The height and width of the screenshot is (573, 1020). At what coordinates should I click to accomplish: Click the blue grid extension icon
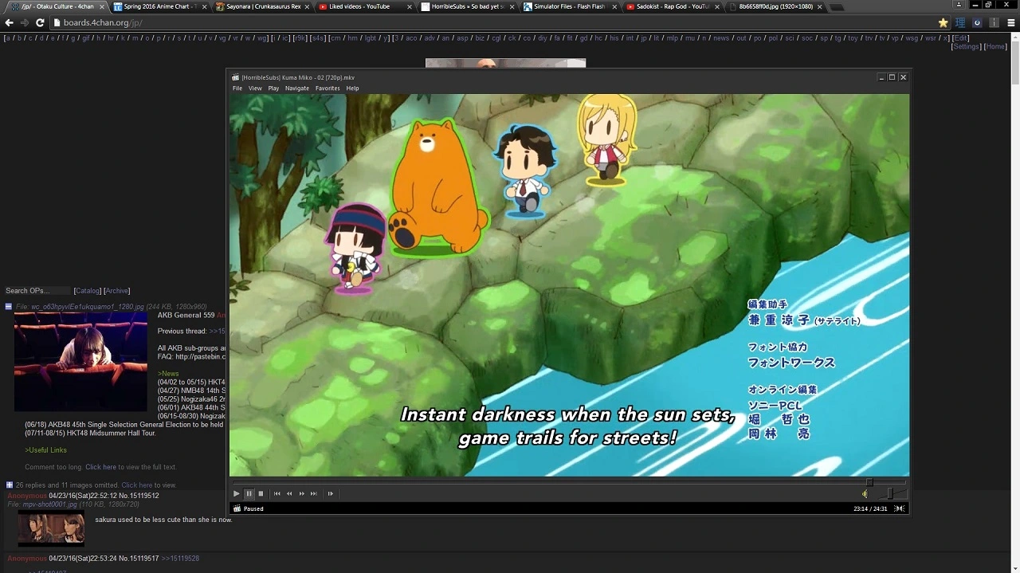click(960, 23)
